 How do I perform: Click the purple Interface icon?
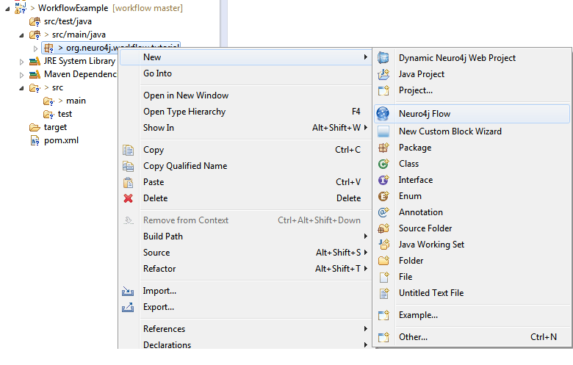click(383, 180)
